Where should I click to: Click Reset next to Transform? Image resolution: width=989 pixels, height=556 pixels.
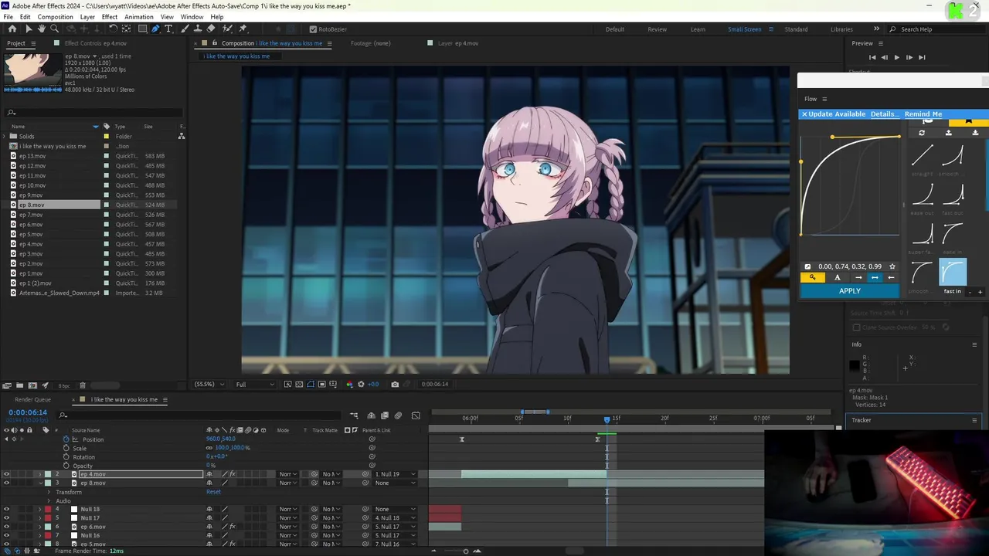point(213,492)
